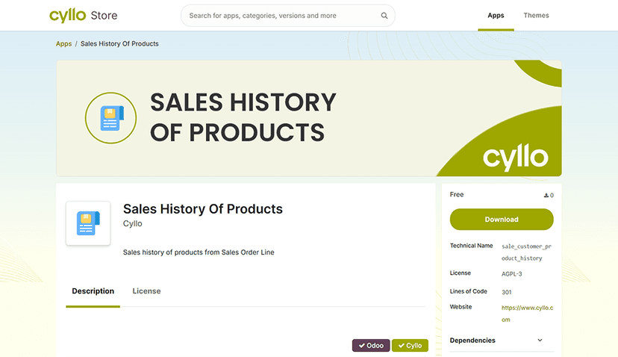Click the Dependencies heading

point(472,341)
